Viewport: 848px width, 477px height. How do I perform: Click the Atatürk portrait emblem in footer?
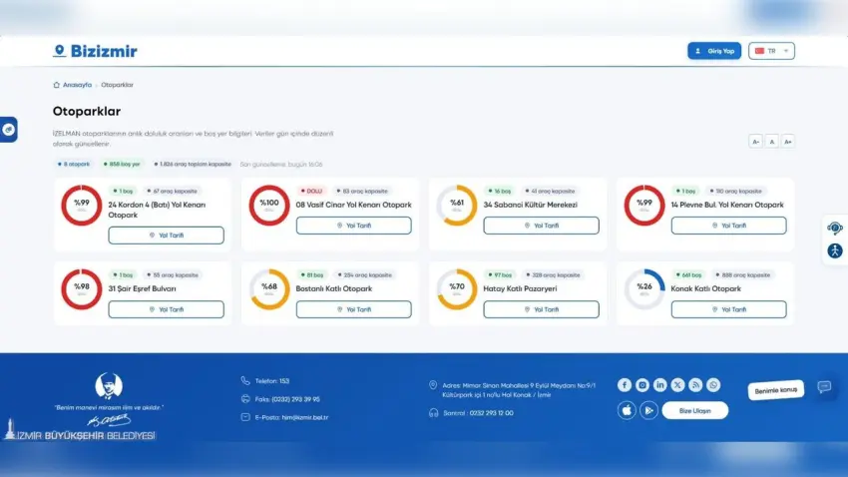[x=109, y=386]
